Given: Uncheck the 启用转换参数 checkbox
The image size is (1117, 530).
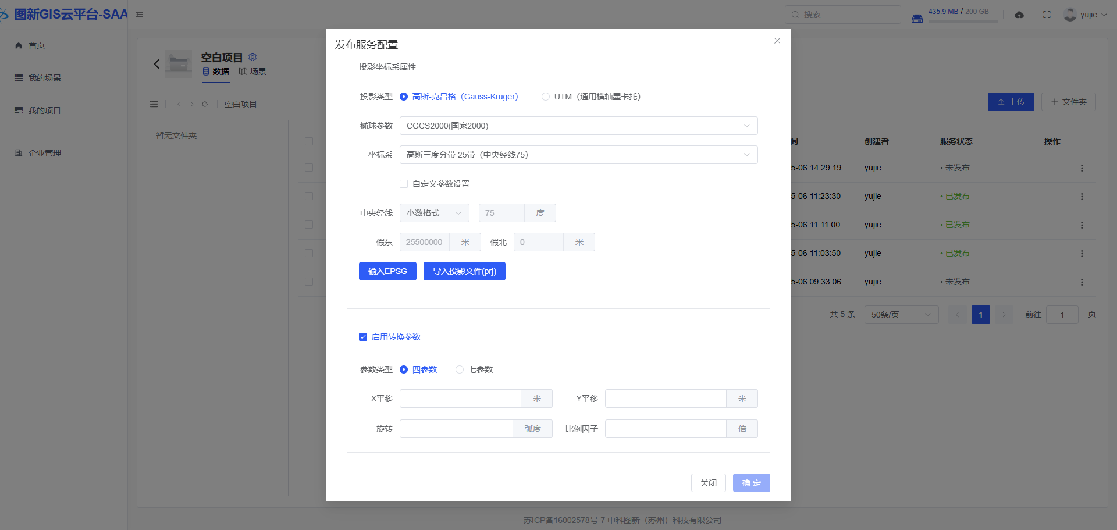Looking at the screenshot, I should pos(363,337).
